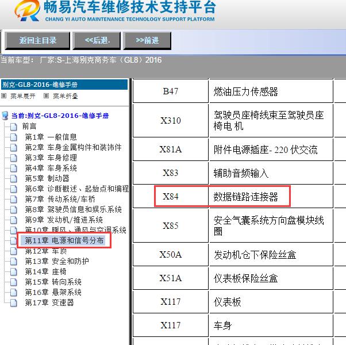
Task: Select the X310 code cell
Action: click(171, 121)
